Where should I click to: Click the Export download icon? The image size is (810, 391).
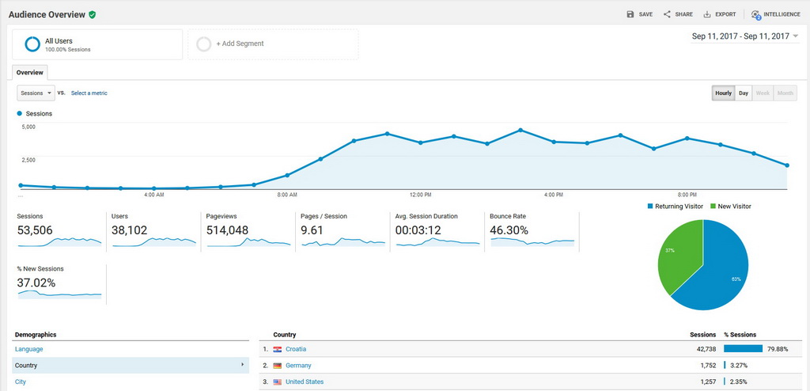(x=707, y=14)
